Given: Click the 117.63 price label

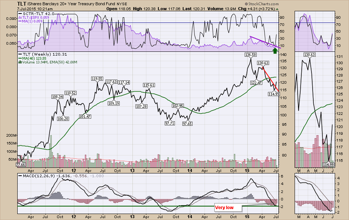Looking at the screenshot, I should (x=111, y=82).
